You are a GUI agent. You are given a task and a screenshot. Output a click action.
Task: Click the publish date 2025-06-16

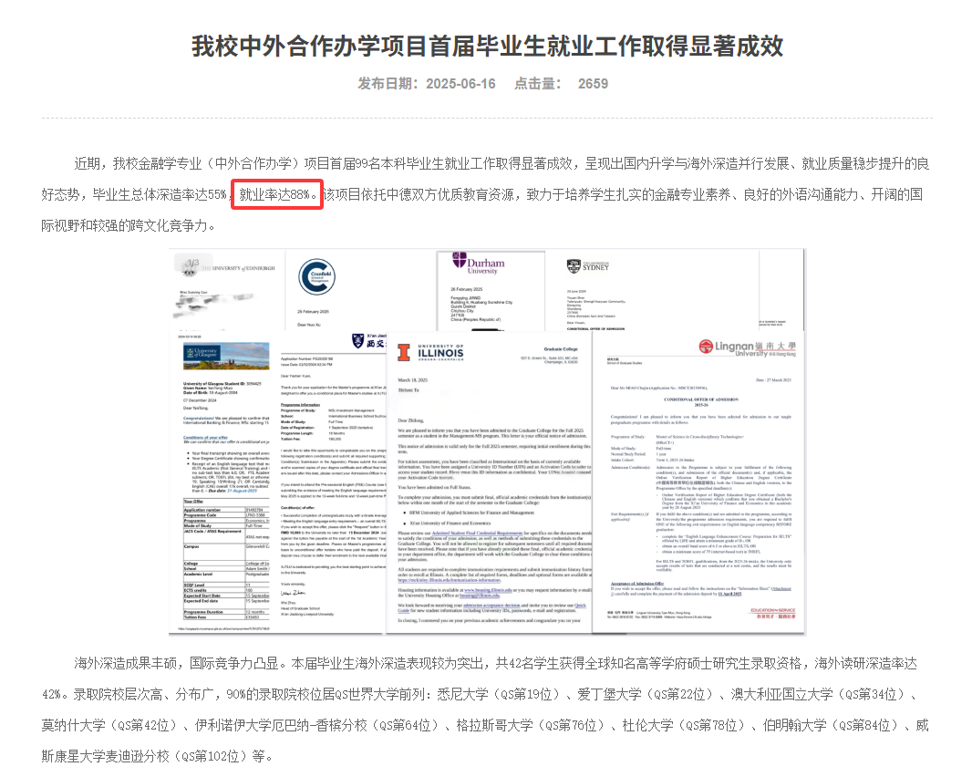click(x=460, y=84)
